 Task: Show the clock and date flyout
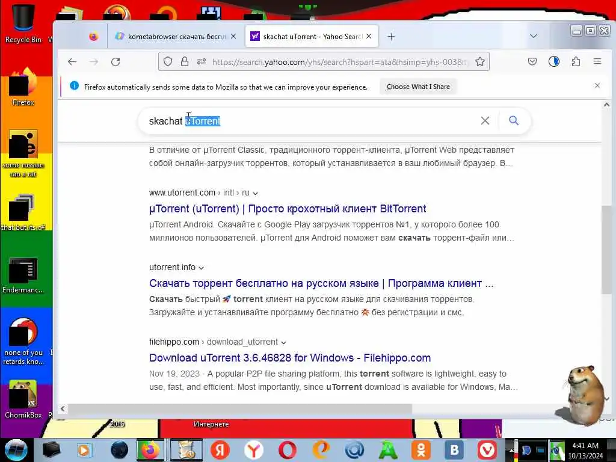pos(585,450)
